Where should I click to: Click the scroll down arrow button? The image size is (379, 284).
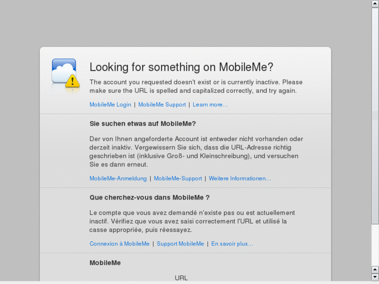coord(375,277)
